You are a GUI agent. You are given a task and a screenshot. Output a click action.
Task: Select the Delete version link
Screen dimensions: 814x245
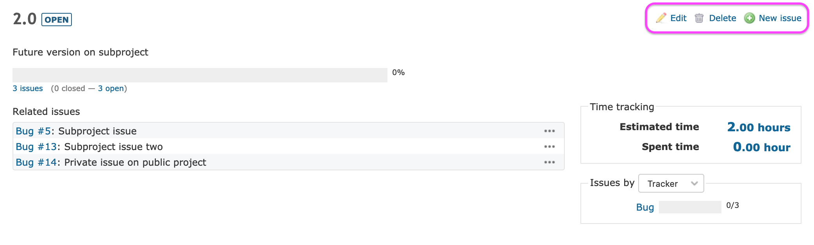[x=723, y=18]
